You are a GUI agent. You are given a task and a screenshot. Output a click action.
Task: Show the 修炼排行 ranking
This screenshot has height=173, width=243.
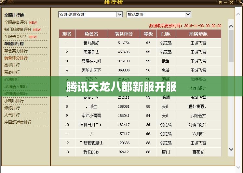pyautogui.click(x=12, y=108)
